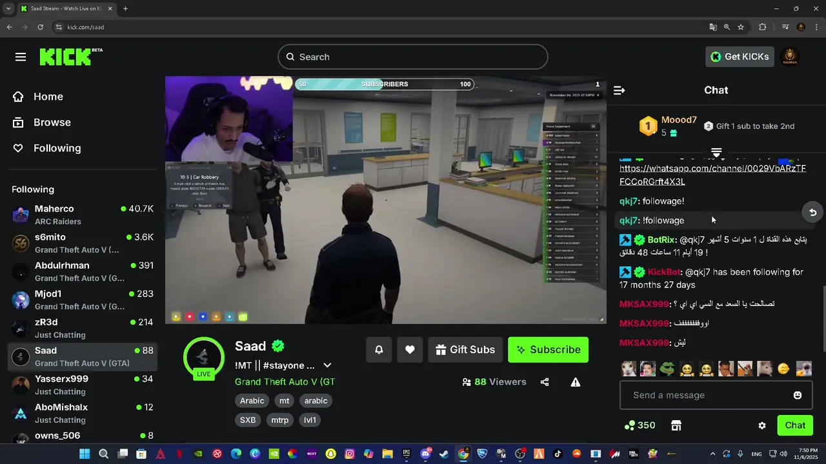Open a new browser tab
The width and height of the screenshot is (826, 464).
[x=125, y=8]
